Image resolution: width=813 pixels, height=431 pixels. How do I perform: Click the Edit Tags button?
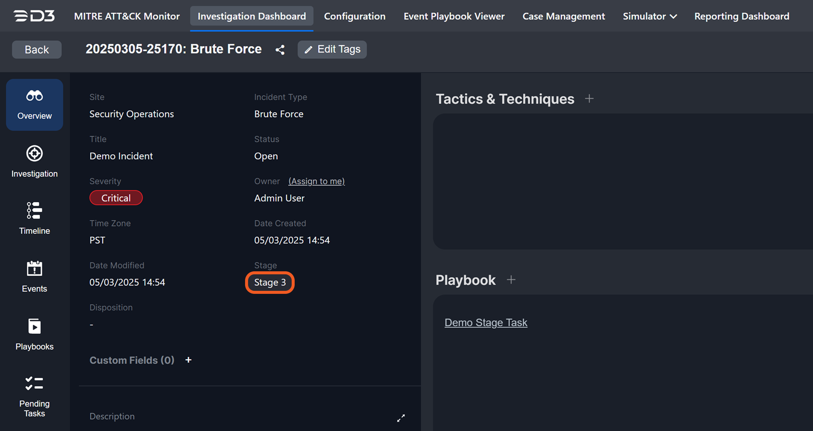click(332, 49)
